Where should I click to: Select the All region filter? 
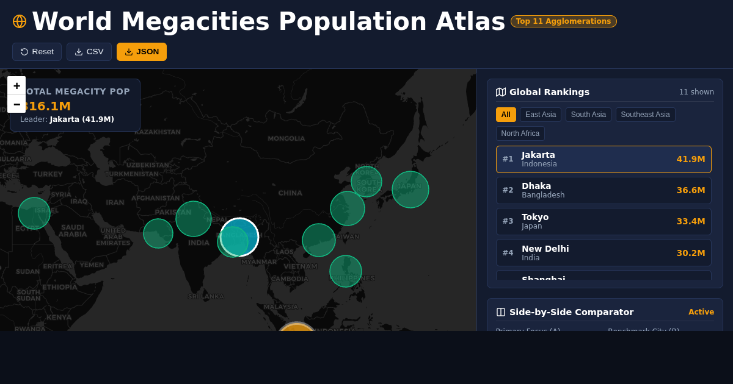506,115
